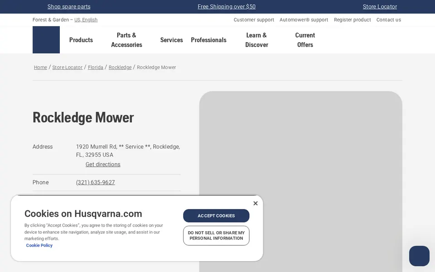
Task: Click Accept Cookies button
Action: 216,216
